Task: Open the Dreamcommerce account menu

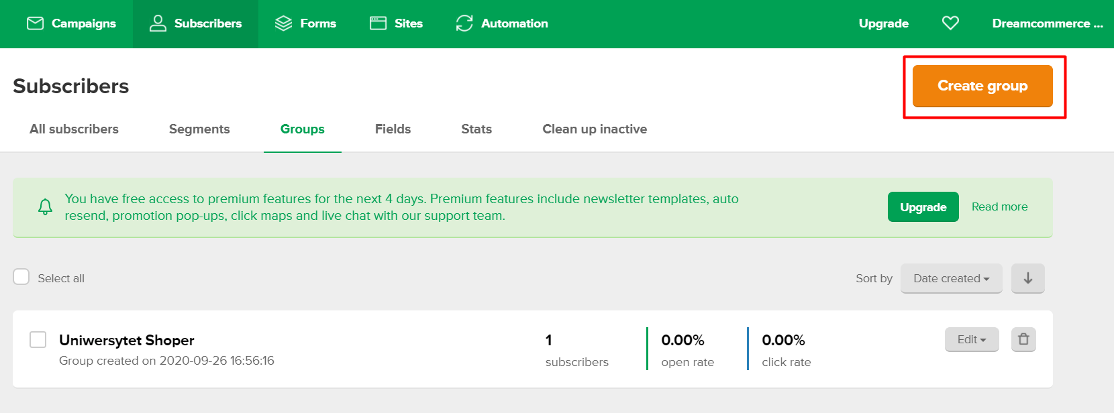Action: (1047, 23)
